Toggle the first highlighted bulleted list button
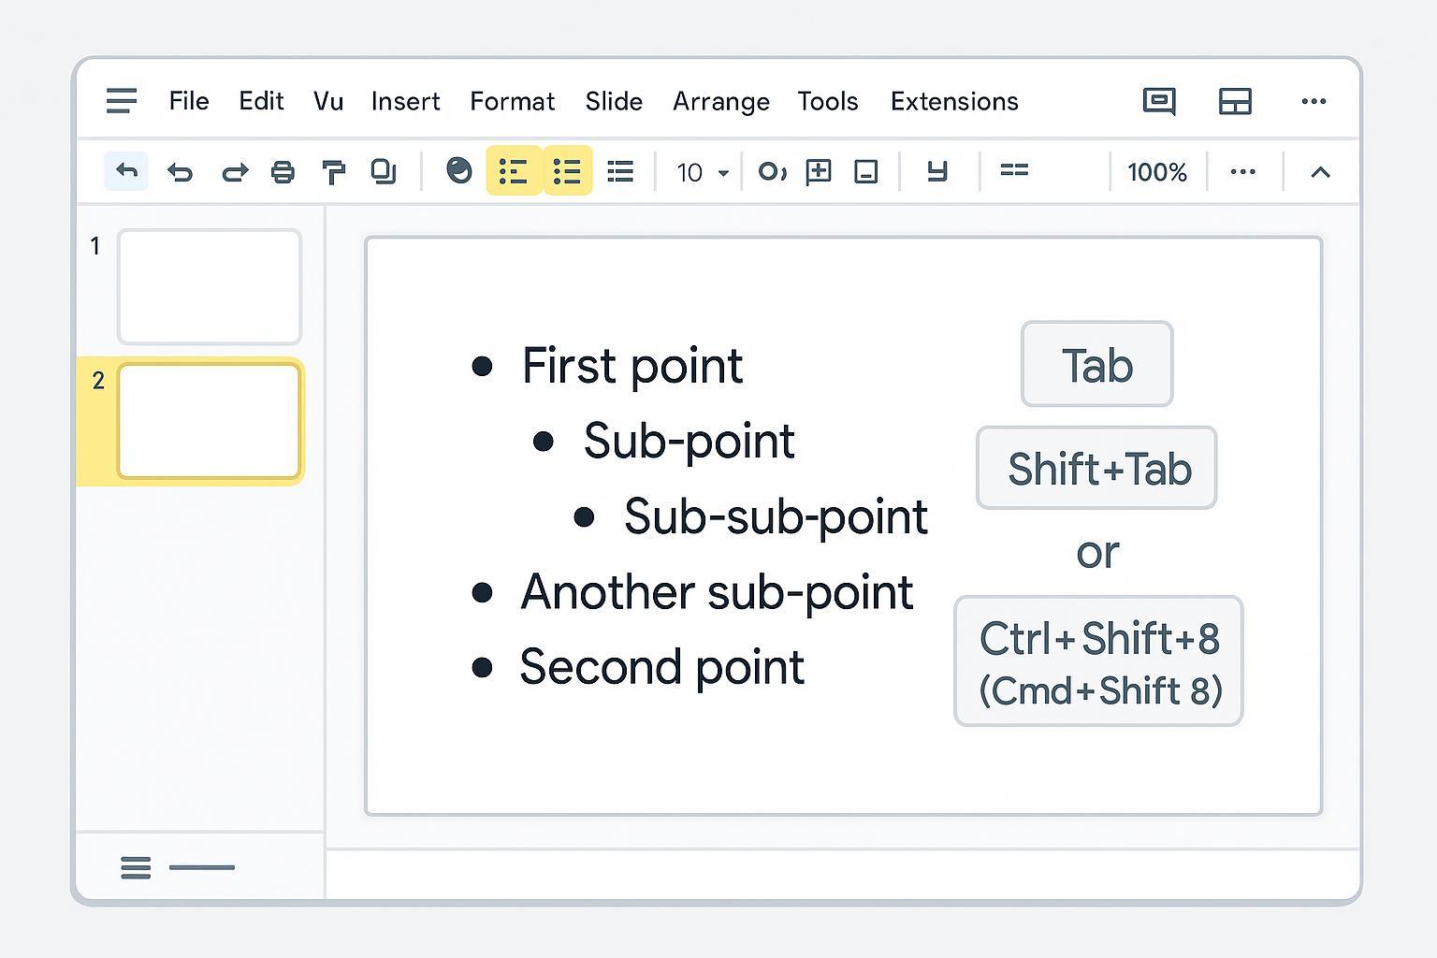 point(514,171)
